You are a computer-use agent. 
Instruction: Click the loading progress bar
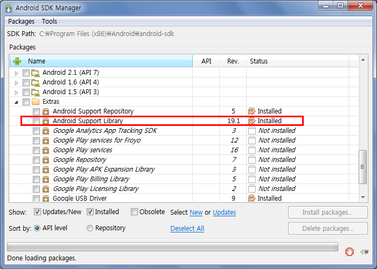(x=173, y=246)
